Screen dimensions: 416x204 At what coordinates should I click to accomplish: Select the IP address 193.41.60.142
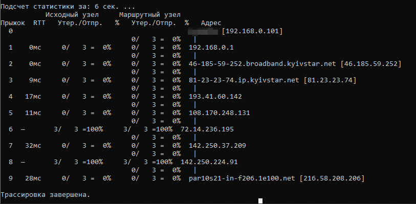215,97
